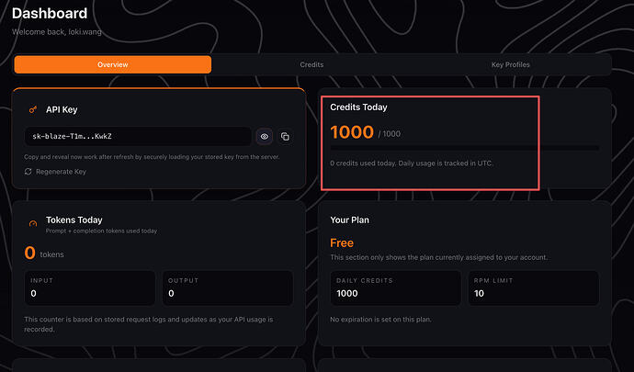Copy the API key to clipboard
The width and height of the screenshot is (634, 372).
pos(285,137)
